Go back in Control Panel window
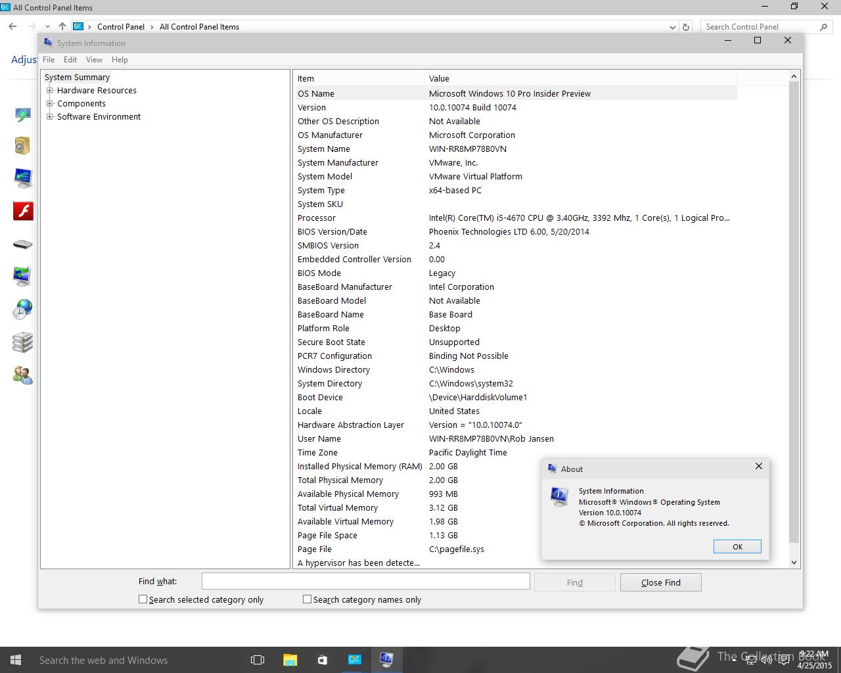This screenshot has height=673, width=841. pyautogui.click(x=12, y=27)
